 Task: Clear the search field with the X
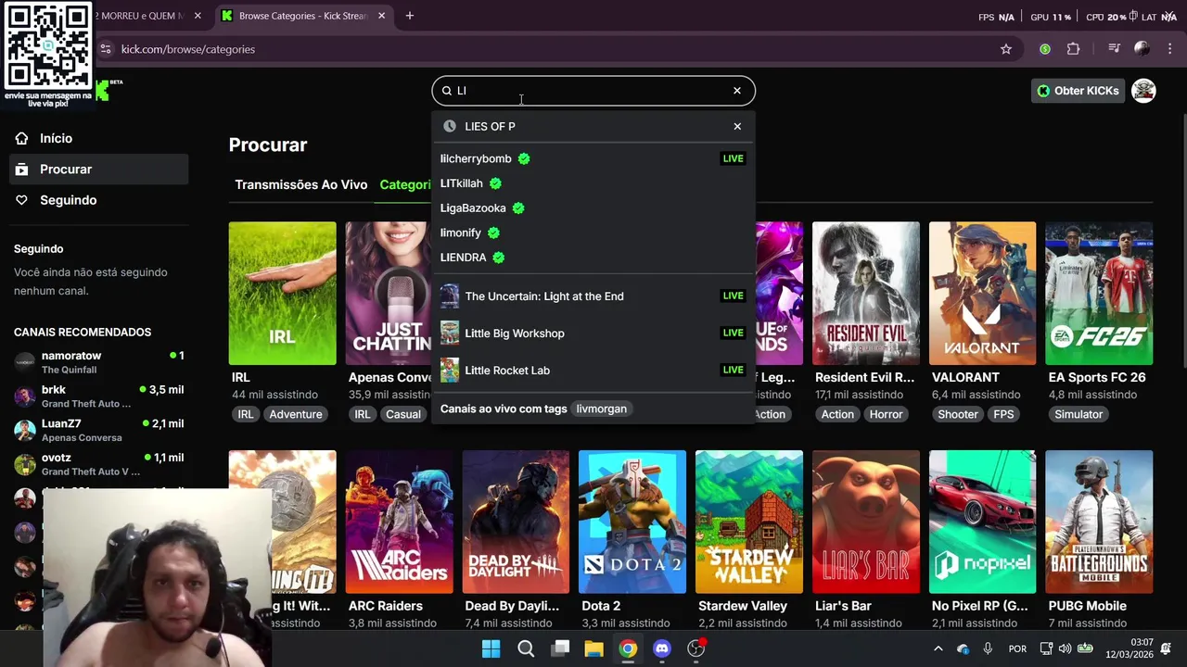pyautogui.click(x=737, y=91)
